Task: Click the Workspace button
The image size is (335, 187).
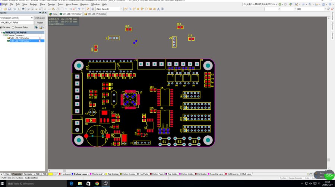Action: click(39, 18)
